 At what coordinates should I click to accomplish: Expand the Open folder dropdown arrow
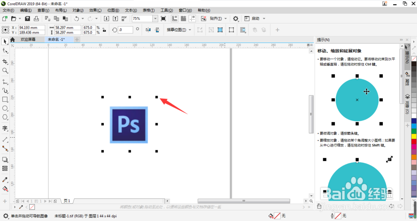(x=20, y=19)
